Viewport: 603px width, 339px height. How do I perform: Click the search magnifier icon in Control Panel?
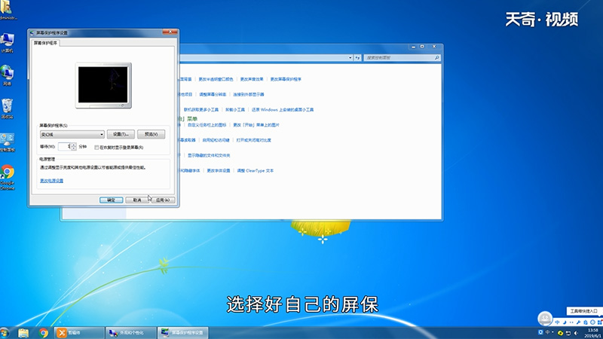click(437, 58)
